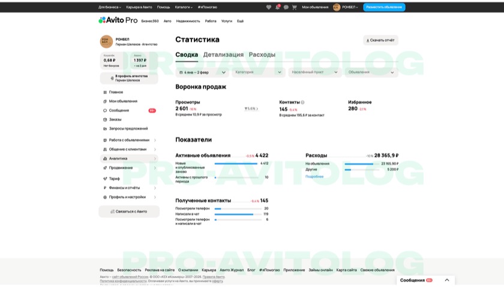Open Мои объявления in the top bar
The width and height of the screenshot is (504, 287).
(315, 7)
